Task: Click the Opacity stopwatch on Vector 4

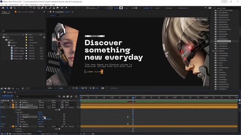Action: (x=18, y=124)
